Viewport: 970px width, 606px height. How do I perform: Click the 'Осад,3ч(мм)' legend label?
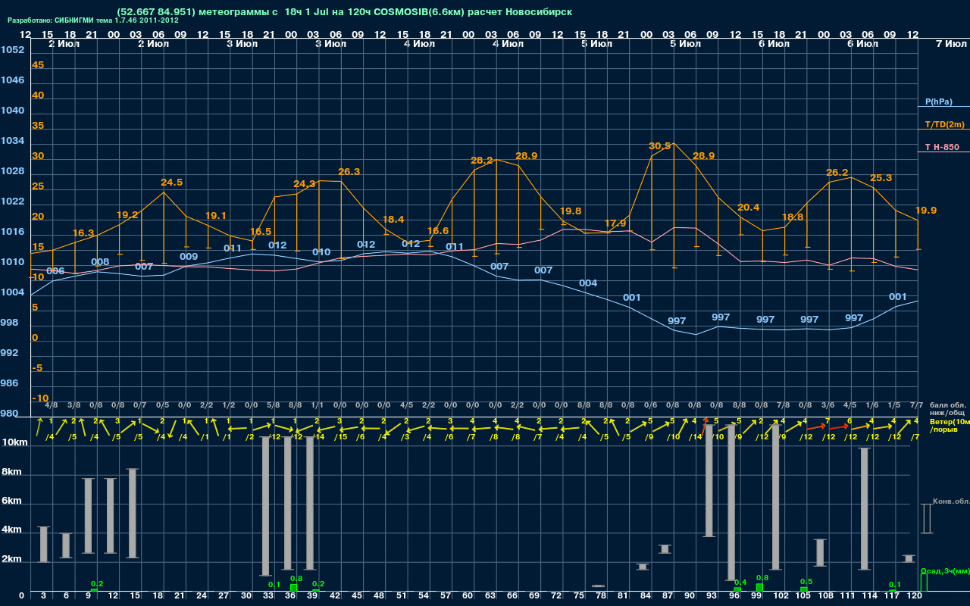click(x=945, y=571)
